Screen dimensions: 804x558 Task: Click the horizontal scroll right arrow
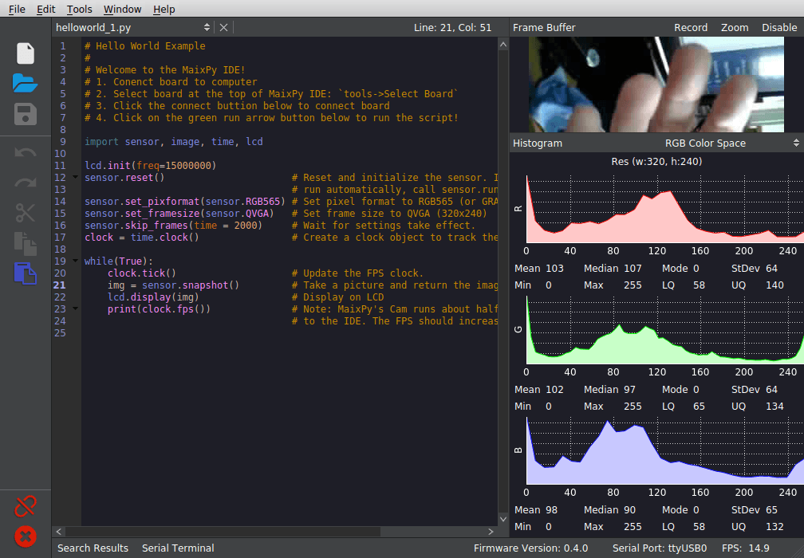[491, 532]
